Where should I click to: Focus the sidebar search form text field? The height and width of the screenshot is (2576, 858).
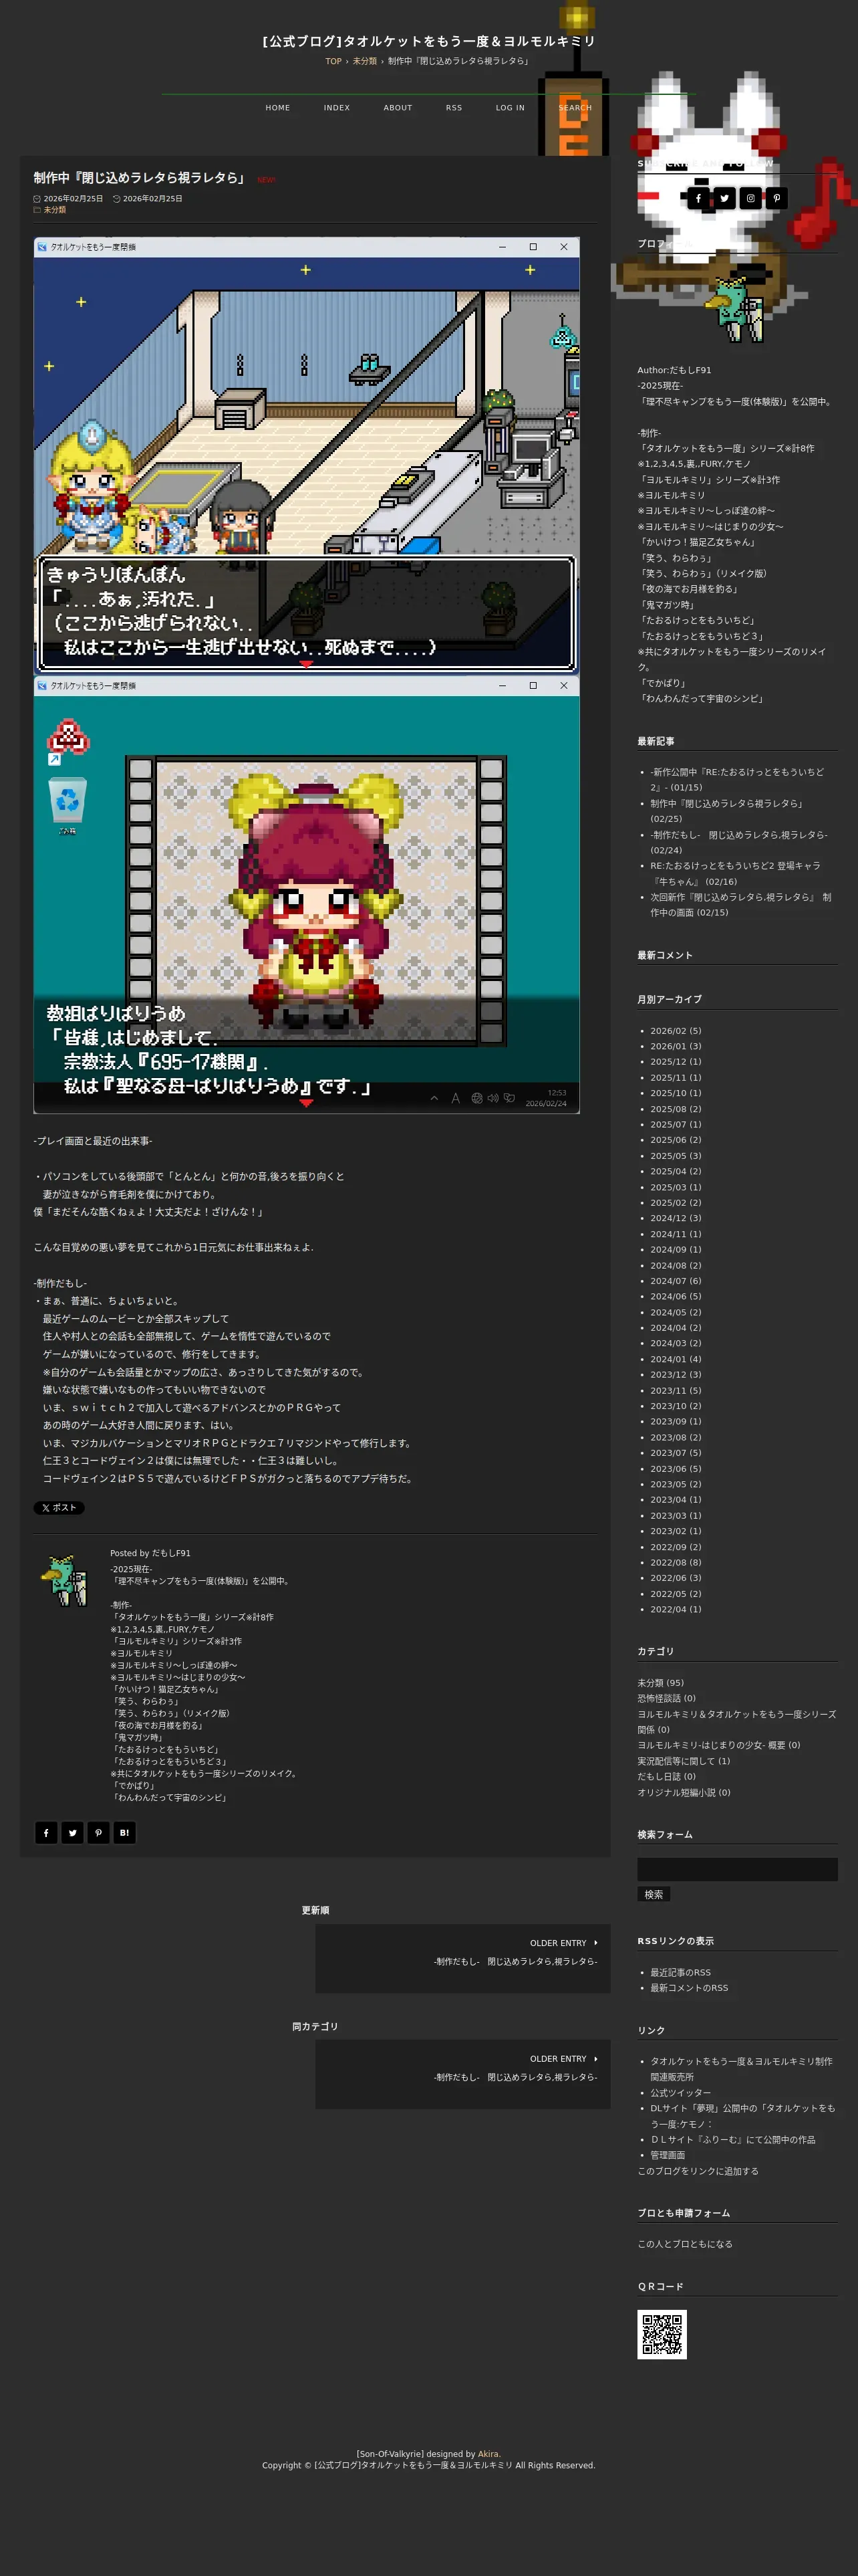pyautogui.click(x=737, y=1870)
